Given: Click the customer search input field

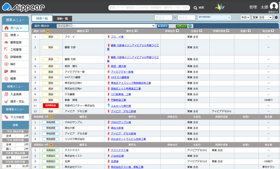Looking at the screenshot, I should tap(149, 8).
